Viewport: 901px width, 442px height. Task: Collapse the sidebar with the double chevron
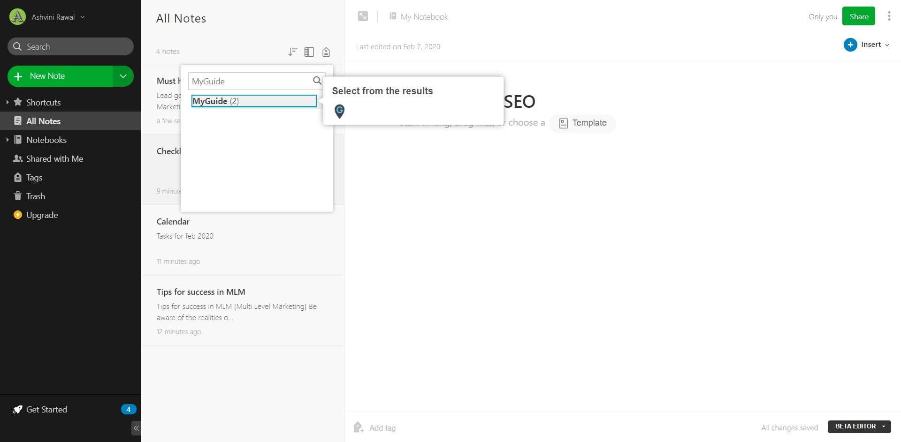(x=136, y=428)
